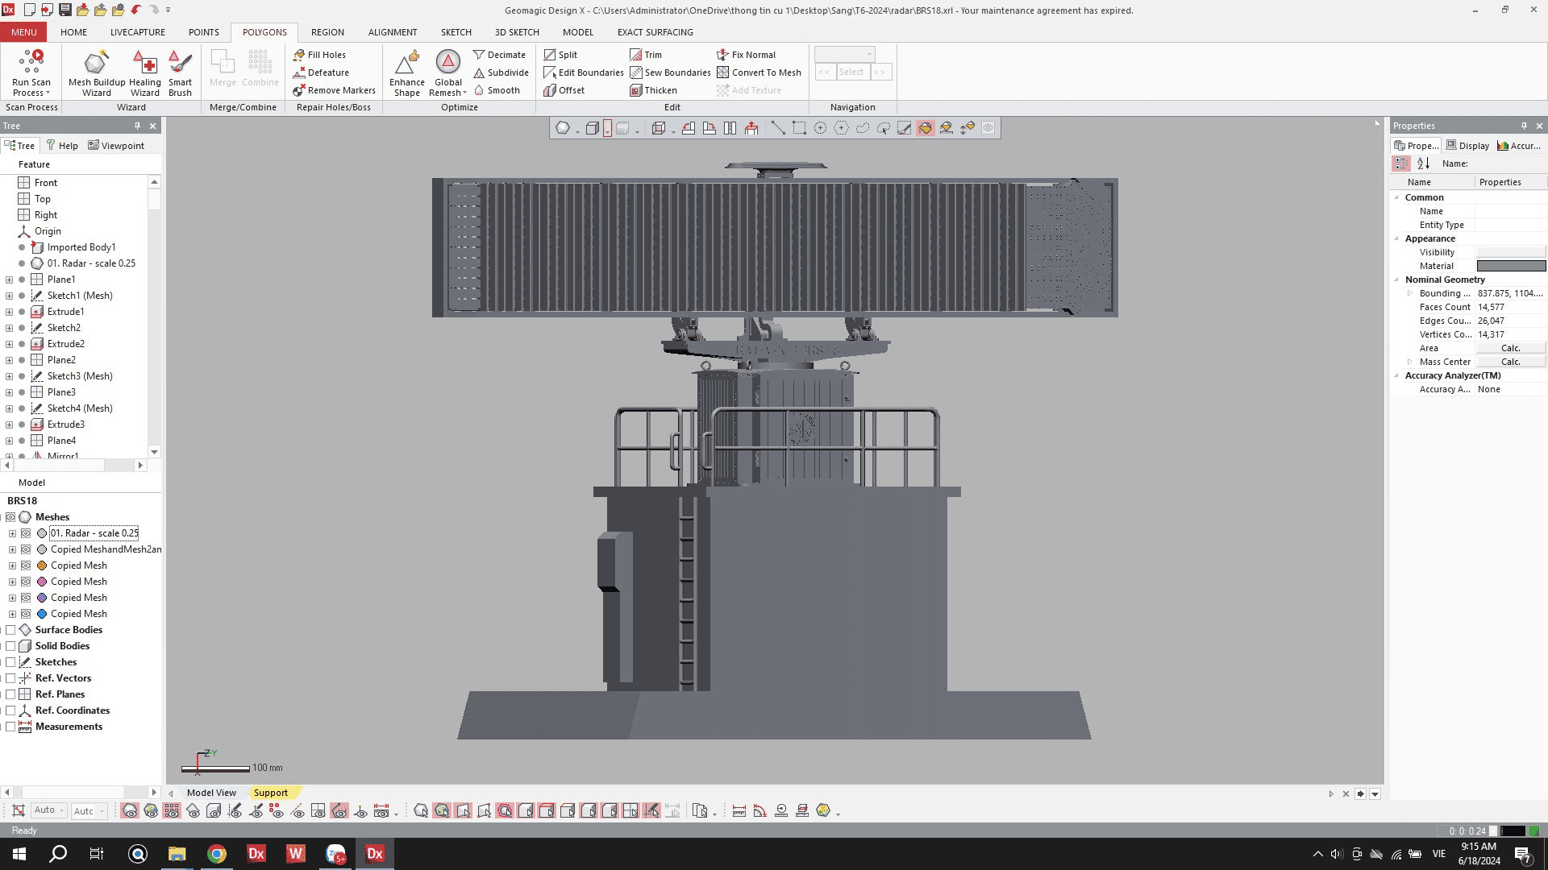Check the Surface Bodies checkbox
The image size is (1548, 870).
(x=10, y=629)
